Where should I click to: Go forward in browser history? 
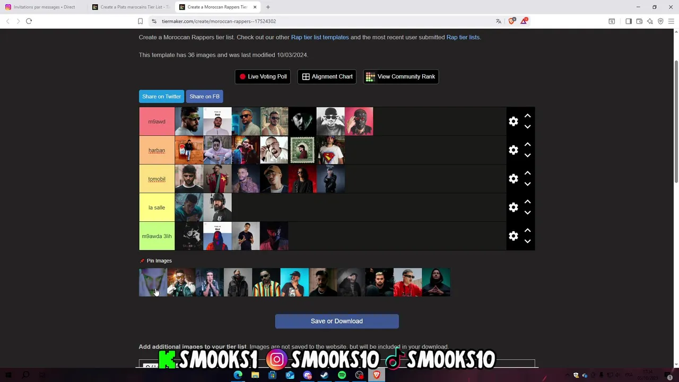pos(18,21)
